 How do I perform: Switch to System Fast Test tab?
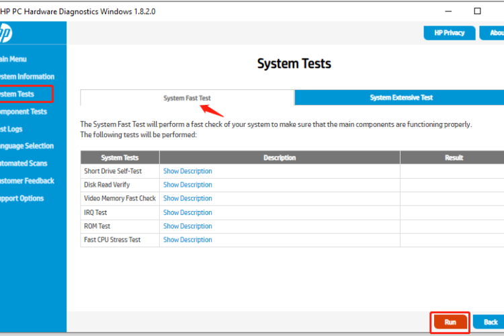[x=187, y=98]
